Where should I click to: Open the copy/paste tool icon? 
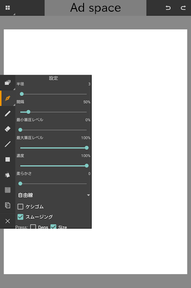coord(8,205)
